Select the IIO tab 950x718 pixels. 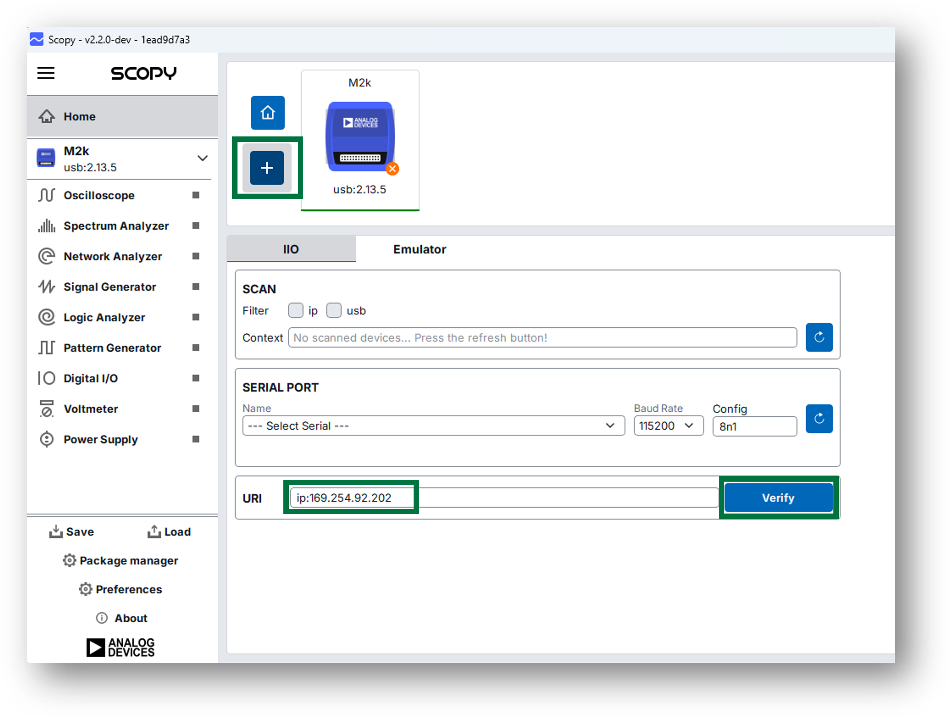tap(291, 250)
